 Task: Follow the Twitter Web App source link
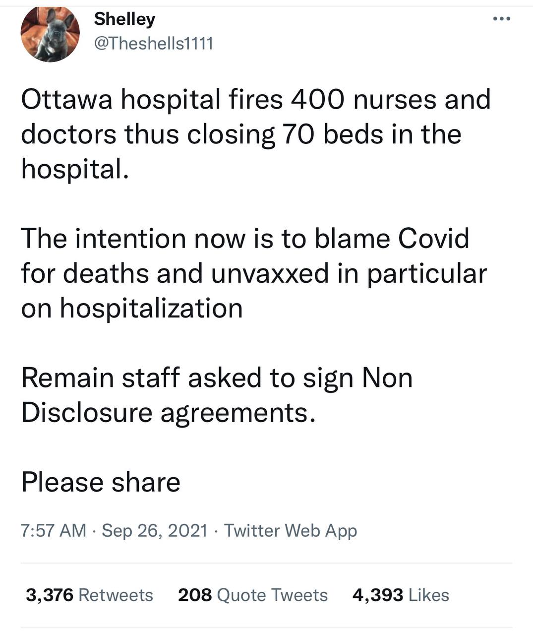(291, 531)
